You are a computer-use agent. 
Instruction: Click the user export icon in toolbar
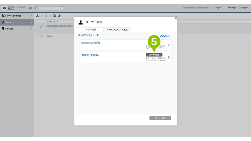(x=60, y=16)
